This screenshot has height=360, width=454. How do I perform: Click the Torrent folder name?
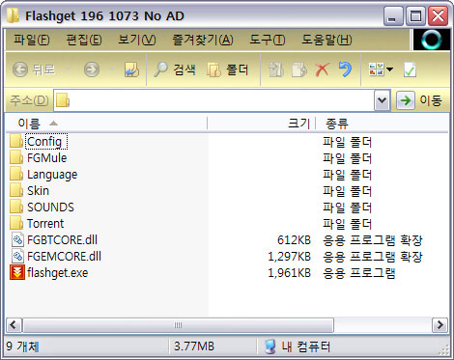[45, 224]
